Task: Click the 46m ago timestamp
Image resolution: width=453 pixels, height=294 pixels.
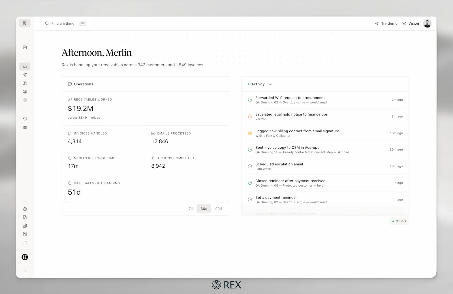Action: 396,166
